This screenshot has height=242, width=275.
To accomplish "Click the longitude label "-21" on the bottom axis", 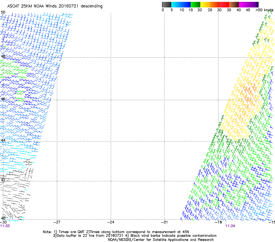I will coord(165,222).
